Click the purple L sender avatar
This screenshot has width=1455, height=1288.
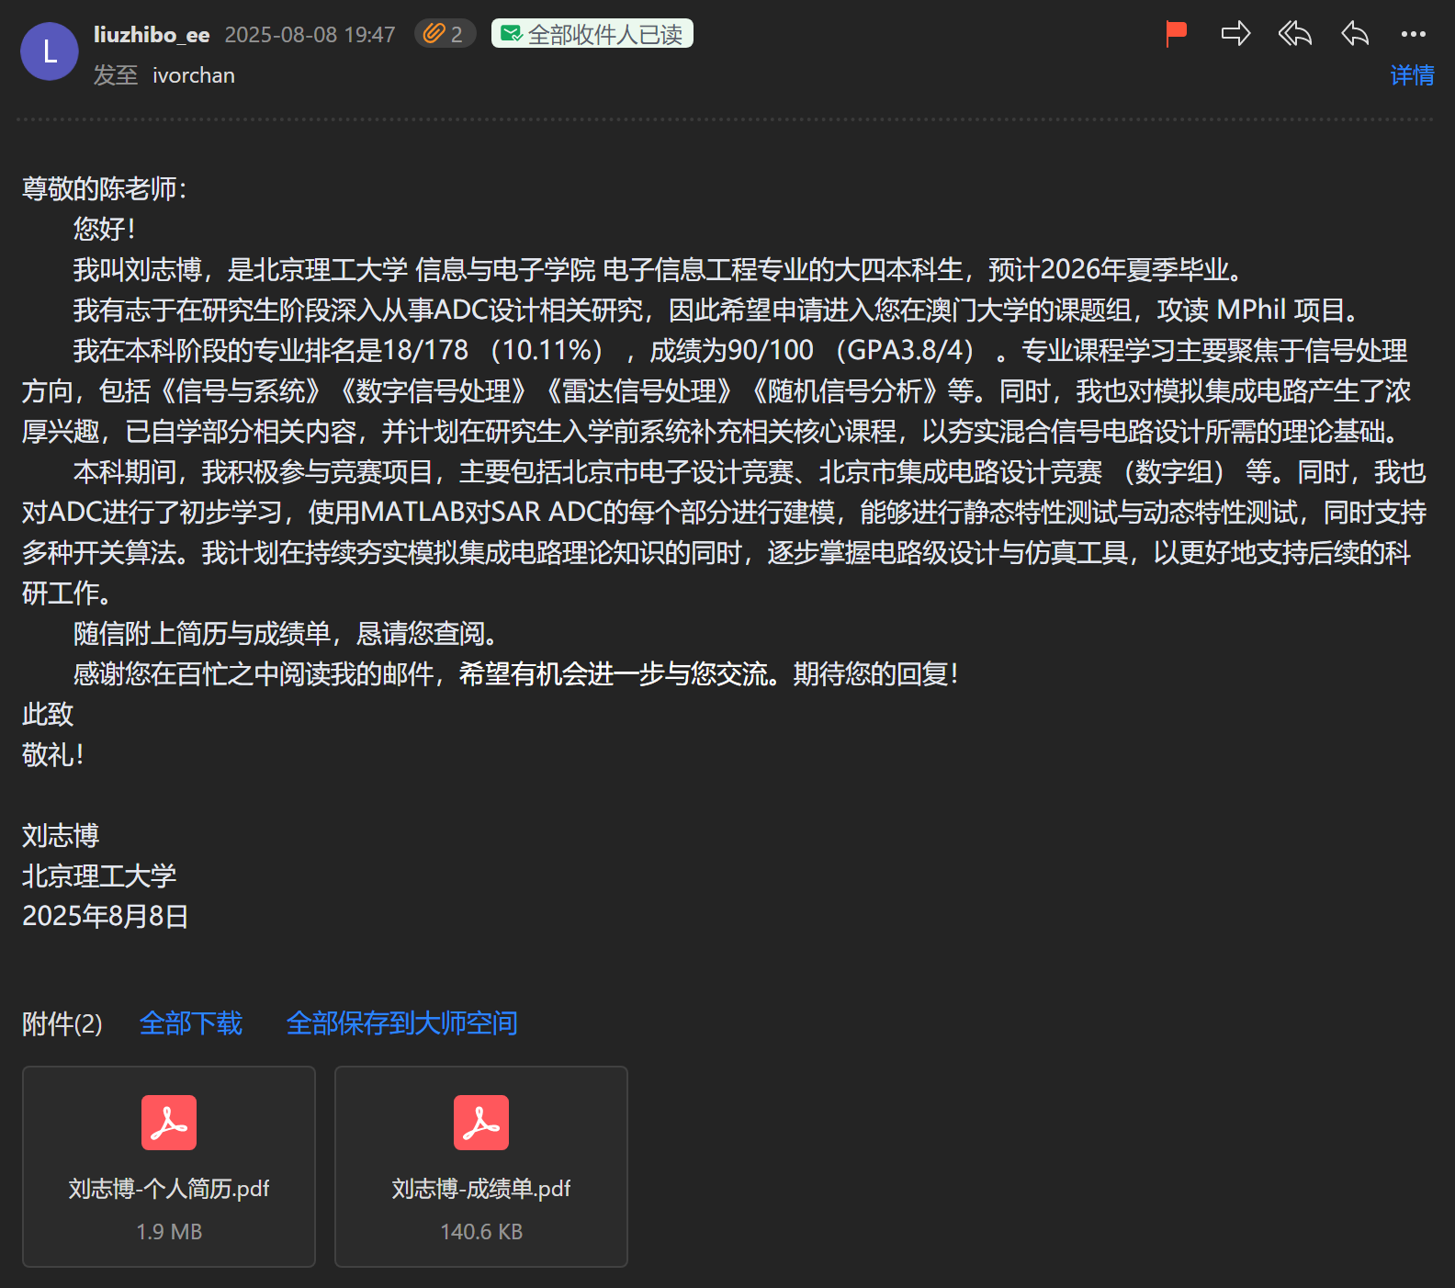[50, 51]
